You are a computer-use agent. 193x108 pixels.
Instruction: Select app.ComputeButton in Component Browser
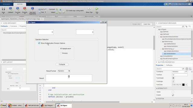(166, 56)
